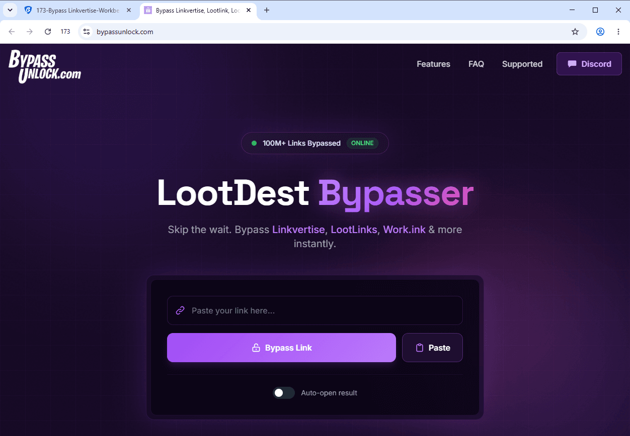The image size is (630, 436).
Task: Click the Paste clipboard button
Action: tap(432, 348)
